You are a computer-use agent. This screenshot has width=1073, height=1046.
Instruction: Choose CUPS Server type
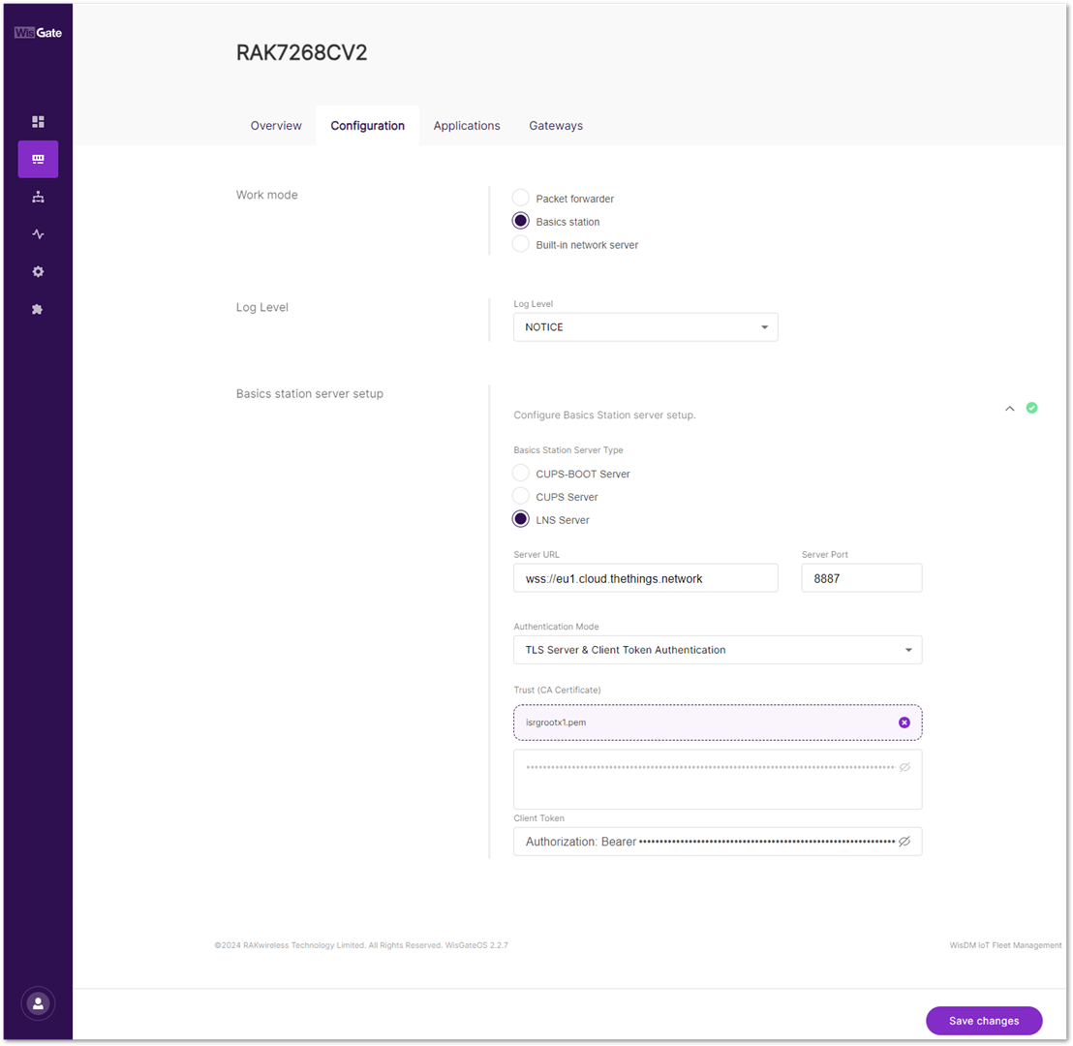521,496
